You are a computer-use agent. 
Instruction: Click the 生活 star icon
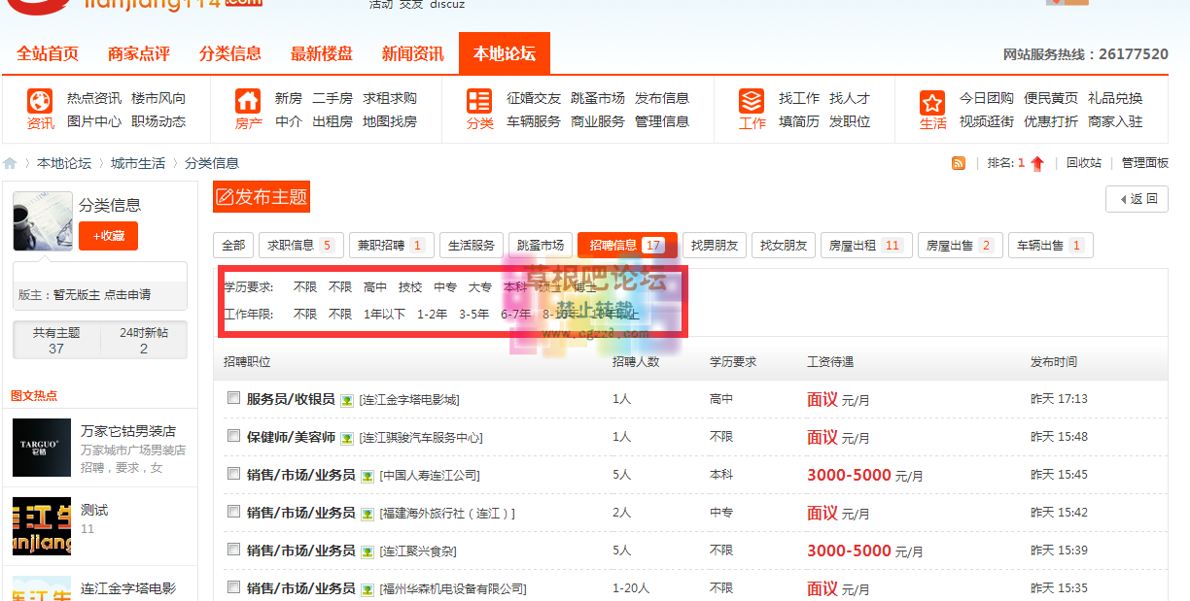(x=931, y=100)
